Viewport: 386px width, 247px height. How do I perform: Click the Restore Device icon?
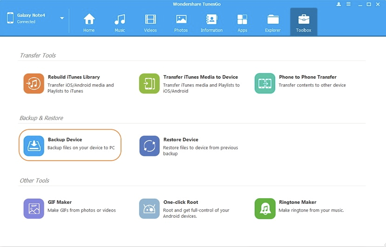click(149, 146)
